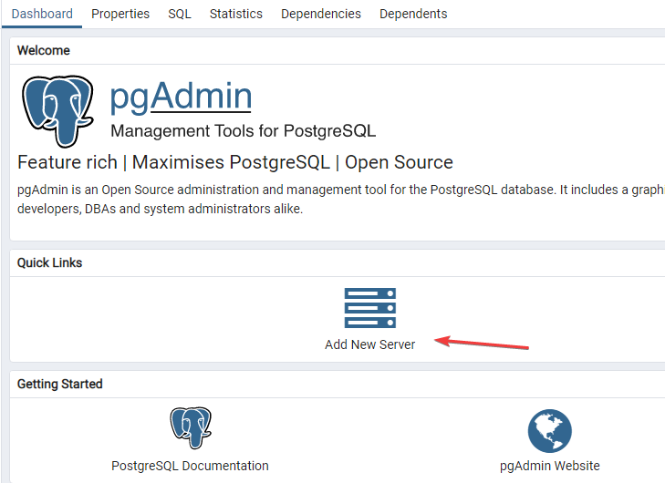Click the line 'developers, DBAs and system administrators alike.'

tap(160, 209)
